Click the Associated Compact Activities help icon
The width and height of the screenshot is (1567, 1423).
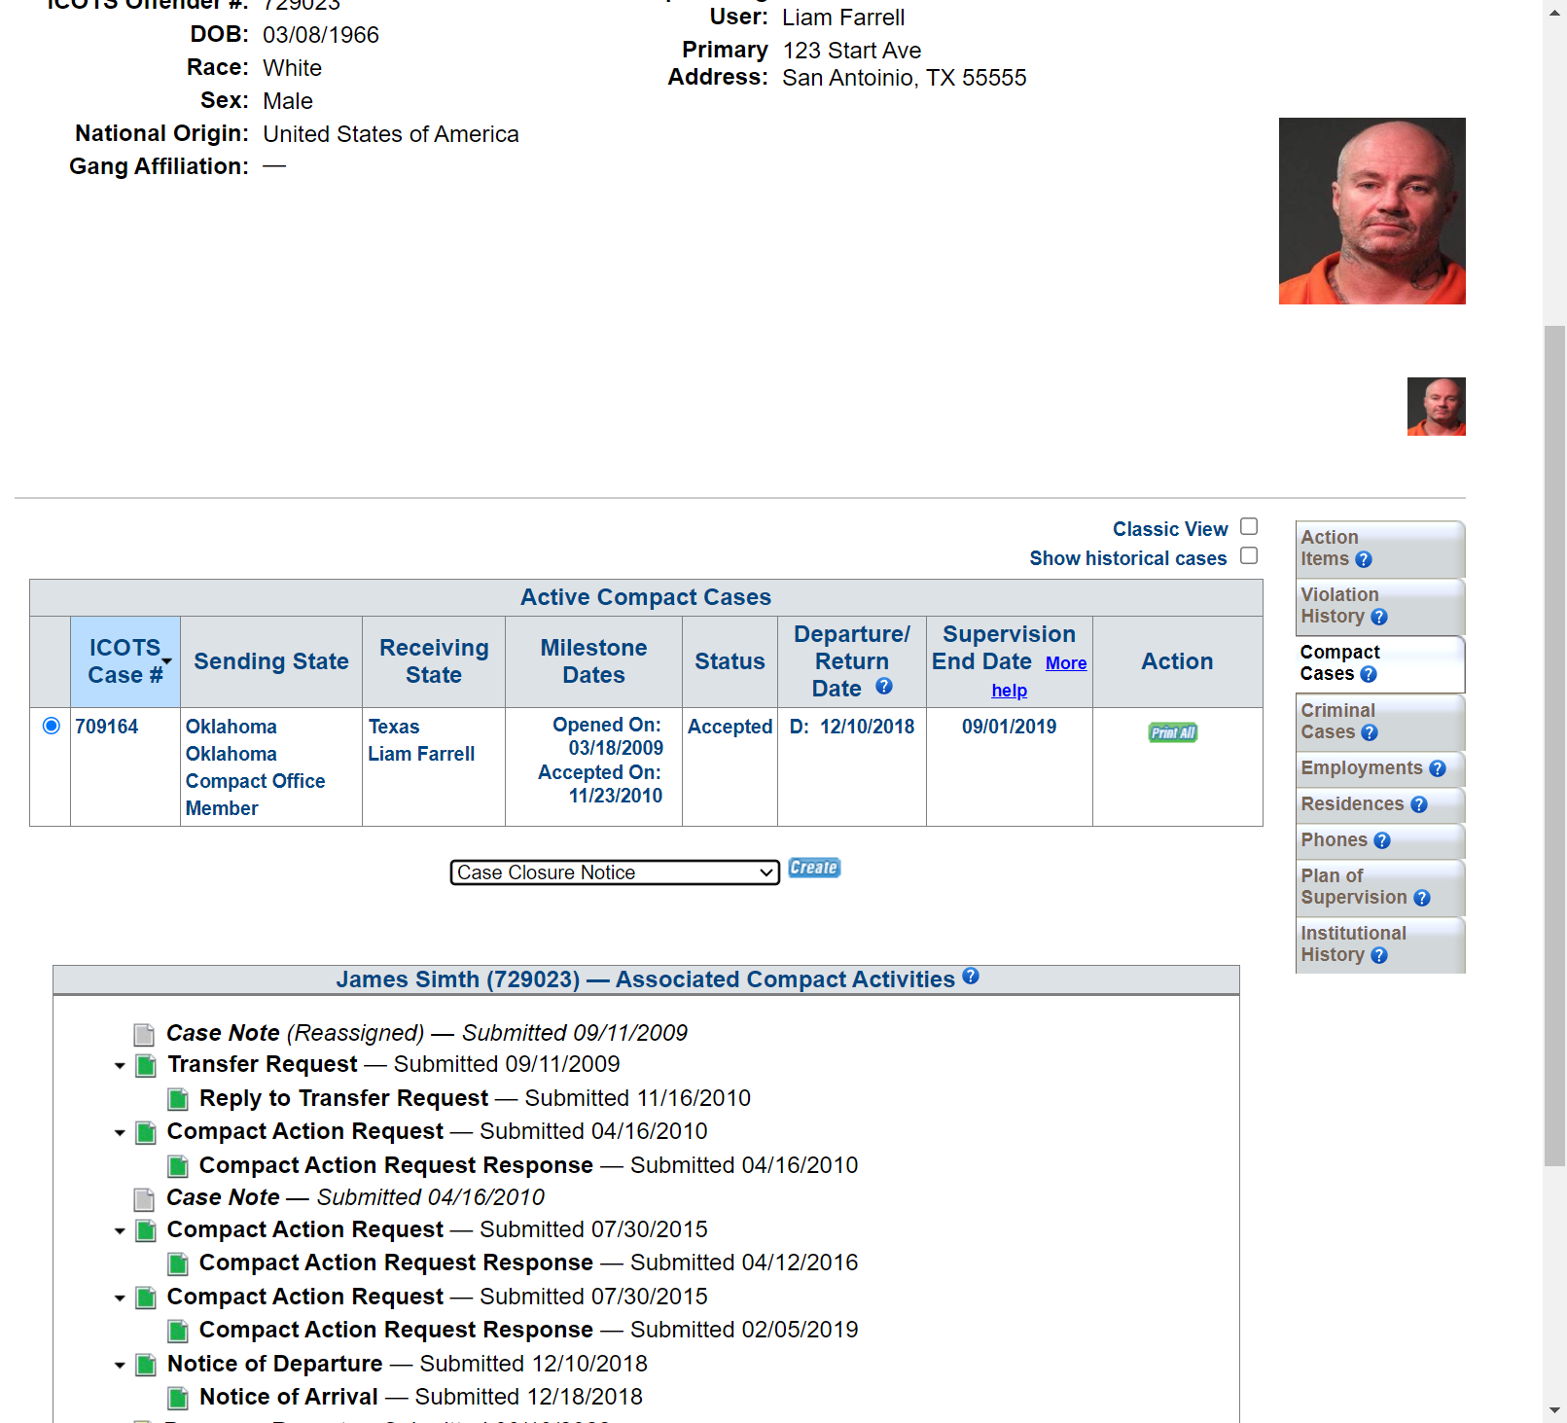[971, 976]
